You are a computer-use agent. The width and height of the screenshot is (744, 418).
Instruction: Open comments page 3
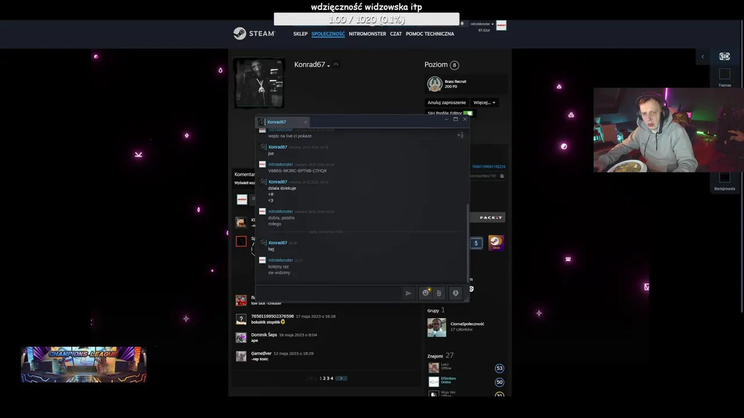pyautogui.click(x=328, y=378)
